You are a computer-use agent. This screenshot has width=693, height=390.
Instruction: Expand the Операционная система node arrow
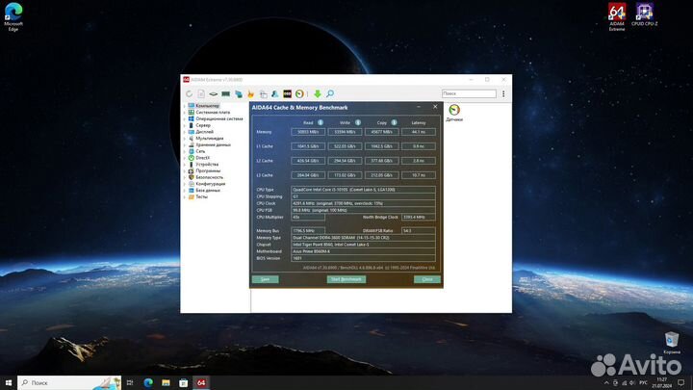pos(184,119)
